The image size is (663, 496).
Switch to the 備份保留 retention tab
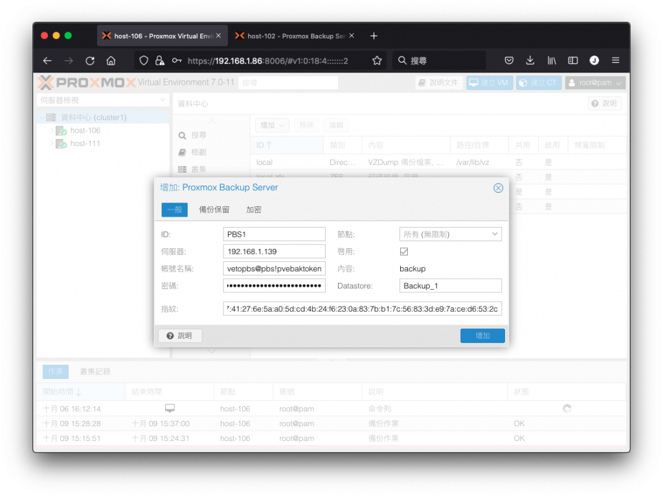[x=214, y=210]
